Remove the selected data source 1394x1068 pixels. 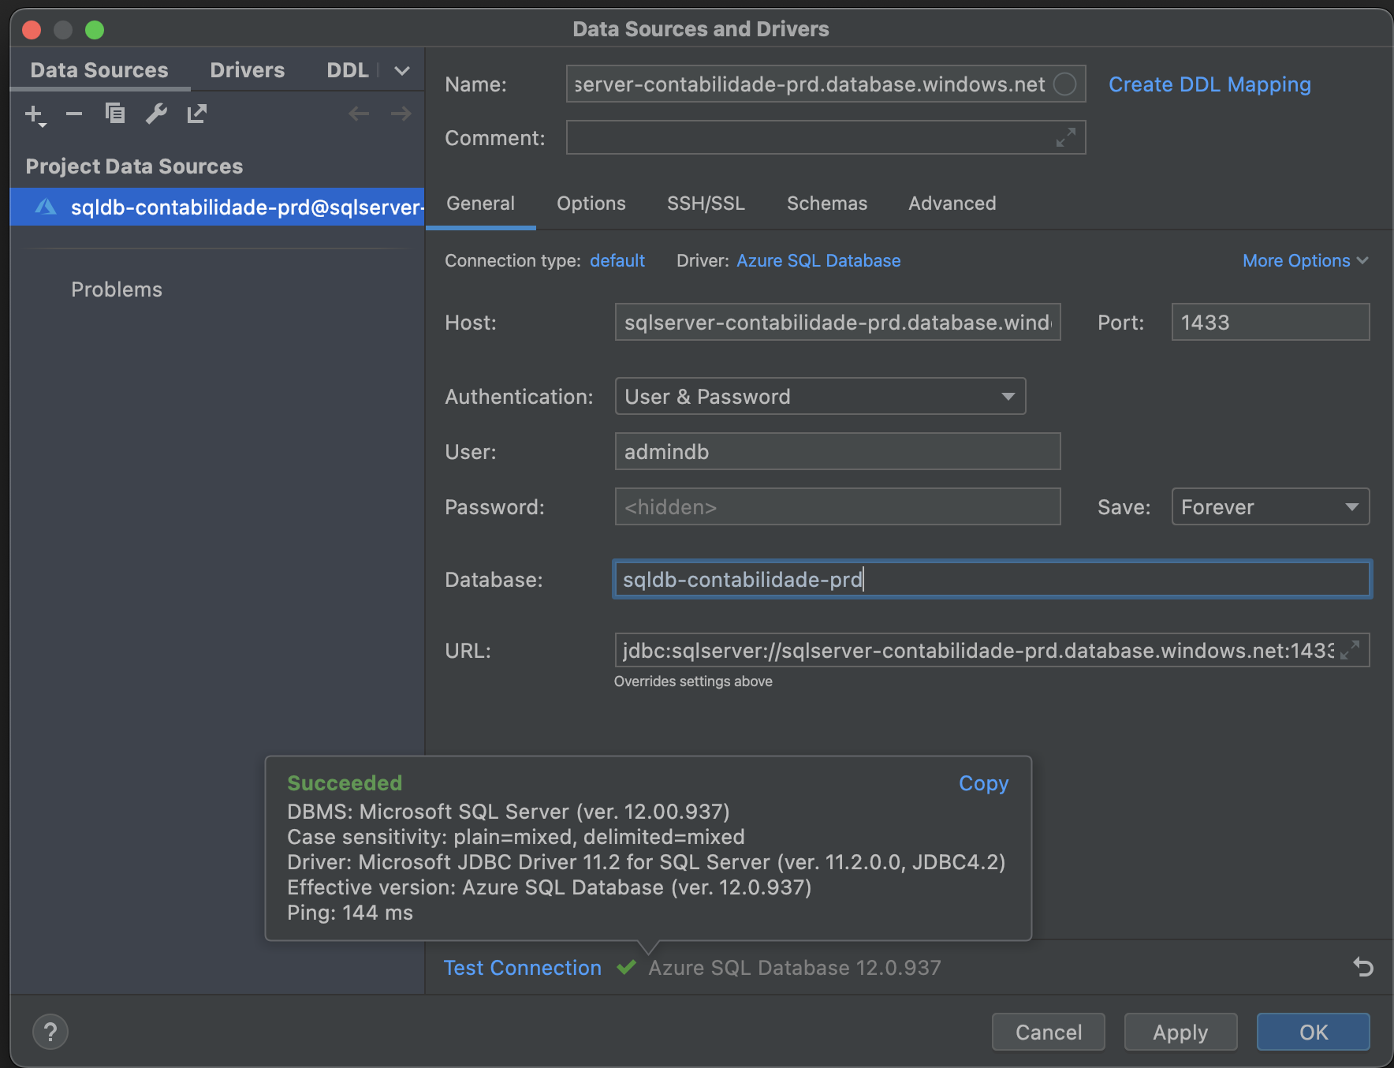pos(74,114)
